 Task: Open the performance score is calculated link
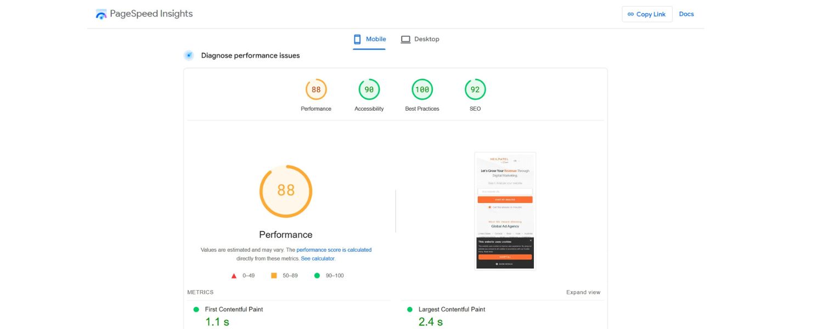coord(334,249)
